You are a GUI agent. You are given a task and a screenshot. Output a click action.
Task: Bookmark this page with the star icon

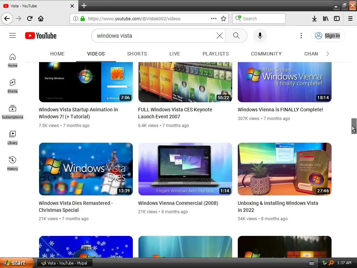[x=223, y=18]
